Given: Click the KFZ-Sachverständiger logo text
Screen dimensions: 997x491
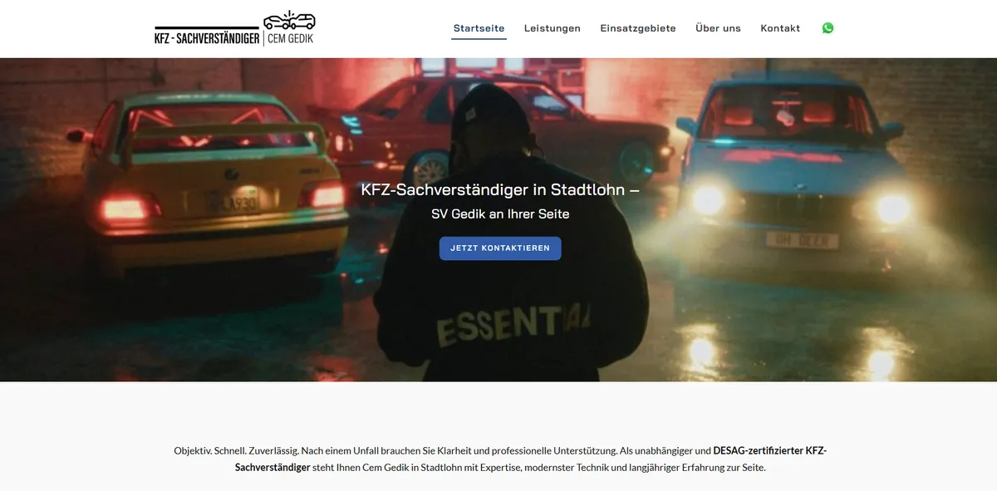Looking at the screenshot, I should tap(207, 38).
